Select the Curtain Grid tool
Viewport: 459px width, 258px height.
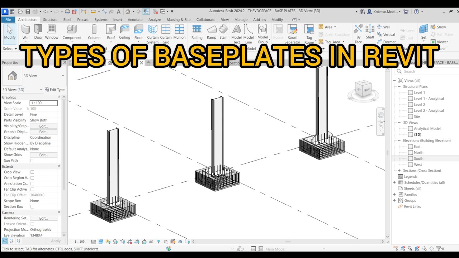click(166, 34)
